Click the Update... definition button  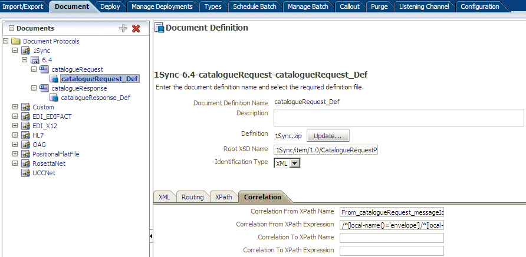click(x=328, y=136)
